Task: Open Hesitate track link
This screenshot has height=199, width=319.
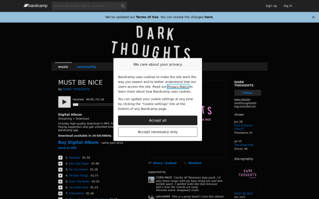Action: (x=74, y=158)
